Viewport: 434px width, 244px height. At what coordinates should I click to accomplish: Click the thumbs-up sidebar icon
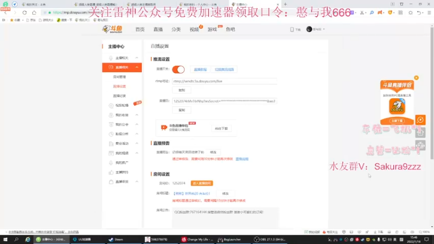(x=111, y=172)
